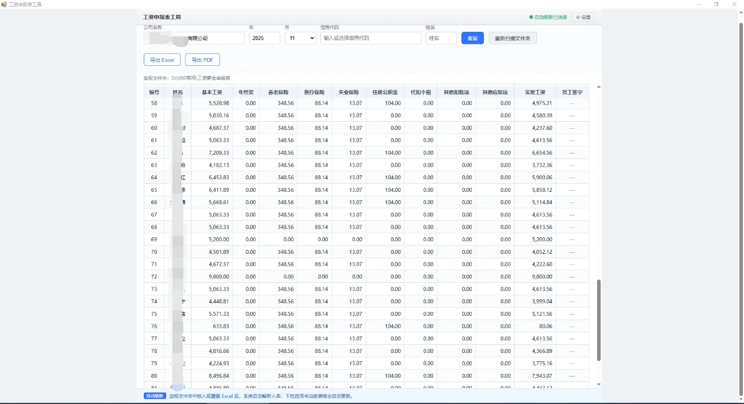Viewport: 744px width, 404px height.
Task: Click the 查询 search button
Action: pyautogui.click(x=472, y=38)
